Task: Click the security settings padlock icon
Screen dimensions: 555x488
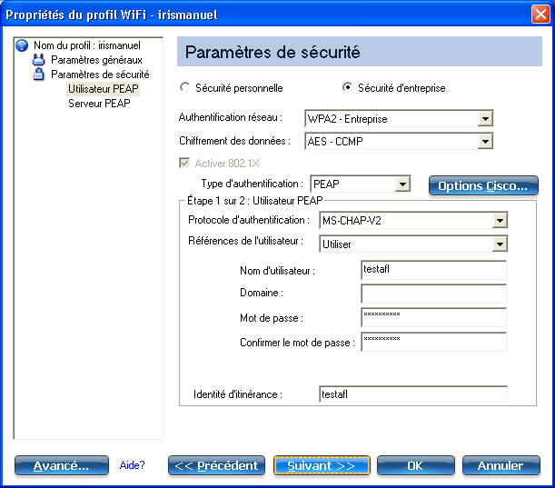Action: click(x=38, y=75)
